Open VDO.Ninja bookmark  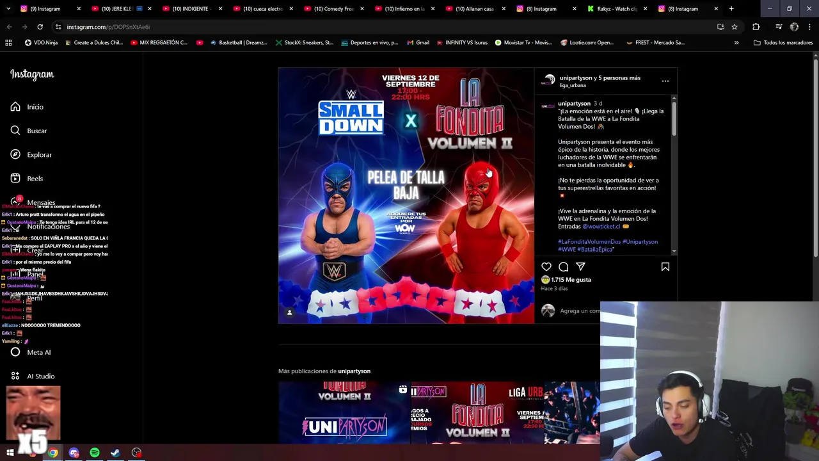41,43
